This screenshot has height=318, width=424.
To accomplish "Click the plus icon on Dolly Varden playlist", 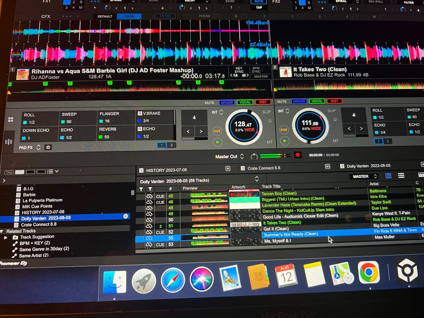I will [125, 216].
